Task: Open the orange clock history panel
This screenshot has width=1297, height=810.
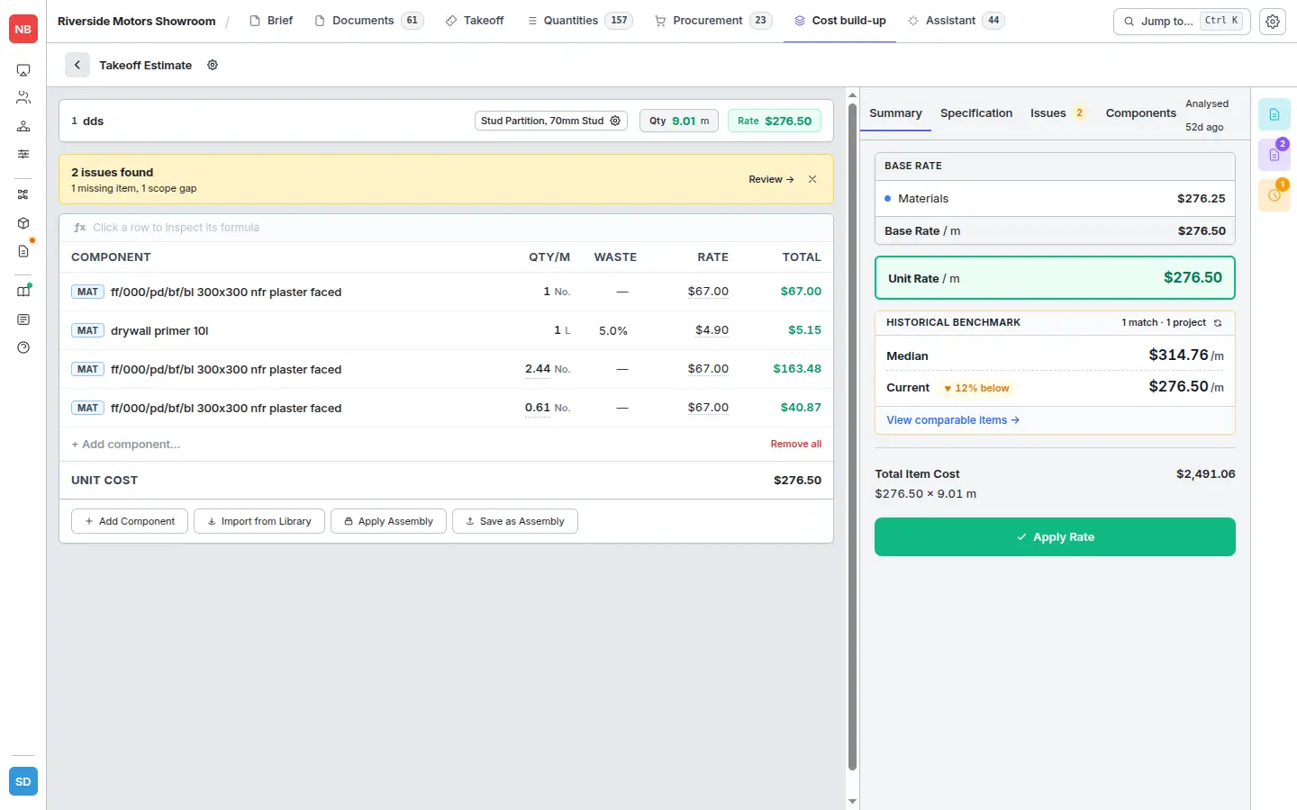Action: pos(1274,195)
